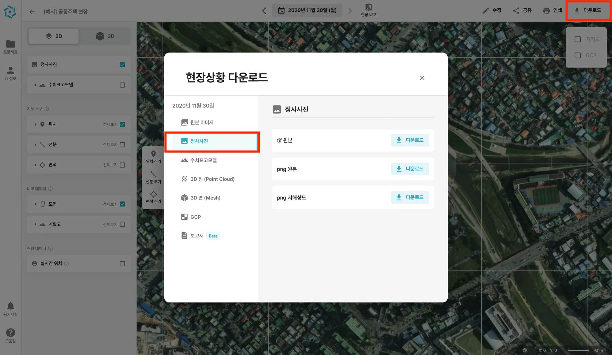The width and height of the screenshot is (612, 355).
Task: Expand the 위치 tree item arrow
Action: (35, 124)
